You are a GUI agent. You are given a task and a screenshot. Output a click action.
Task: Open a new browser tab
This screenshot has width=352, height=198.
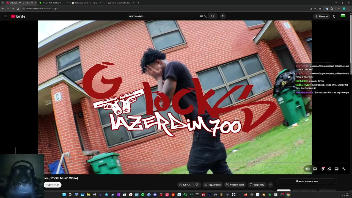point(138,3)
